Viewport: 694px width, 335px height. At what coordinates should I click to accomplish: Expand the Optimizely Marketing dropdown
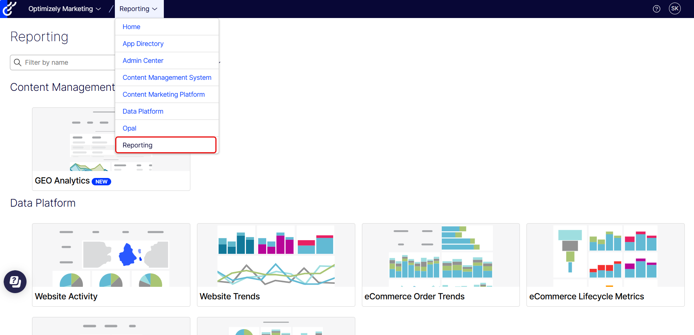64,9
